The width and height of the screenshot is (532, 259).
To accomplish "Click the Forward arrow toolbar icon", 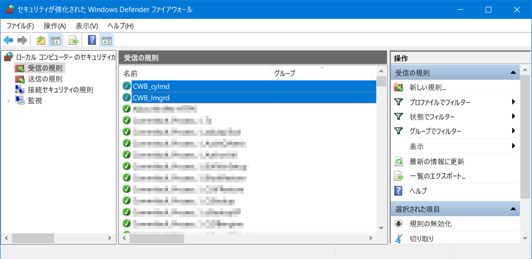I will pyautogui.click(x=22, y=41).
